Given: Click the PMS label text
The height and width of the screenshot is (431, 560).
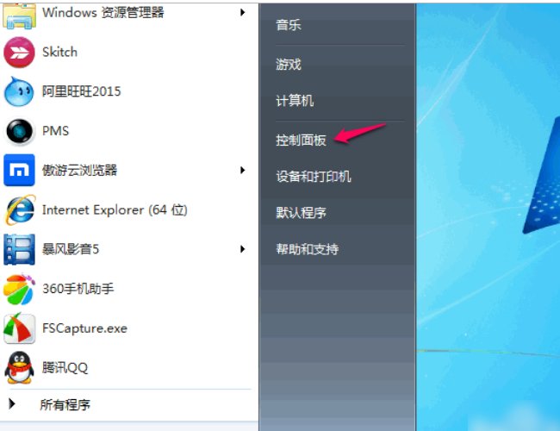Looking at the screenshot, I should click(x=55, y=131).
